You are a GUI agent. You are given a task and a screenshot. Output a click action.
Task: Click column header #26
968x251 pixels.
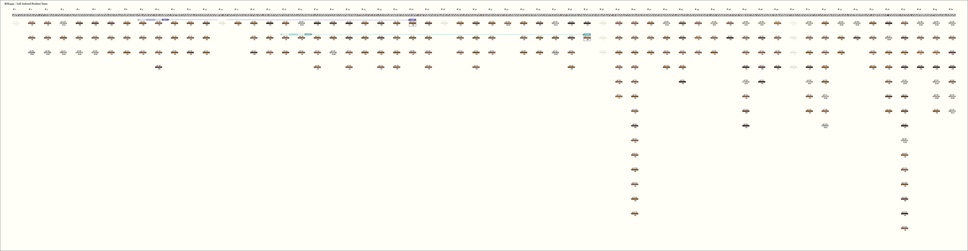tap(411, 9)
